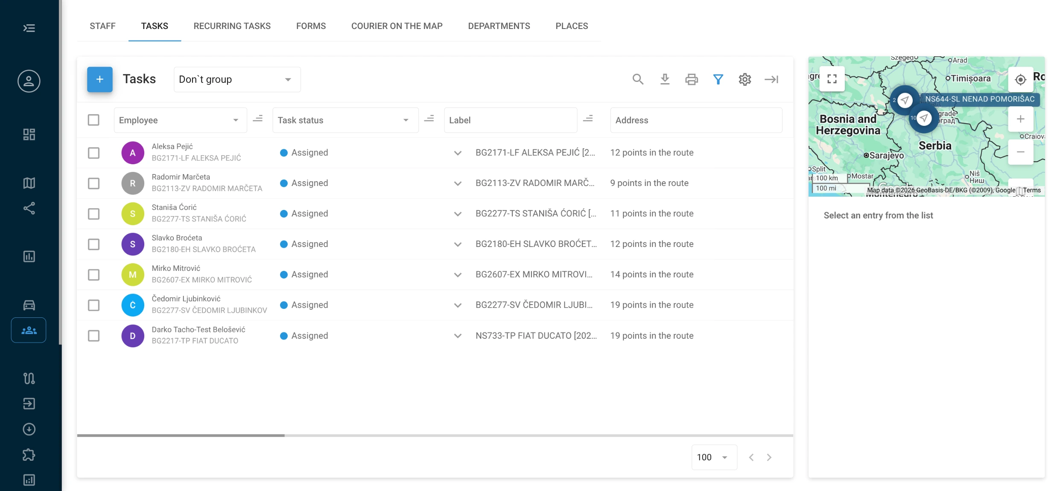Check the Mirko Mitrović row checkbox

(x=93, y=275)
